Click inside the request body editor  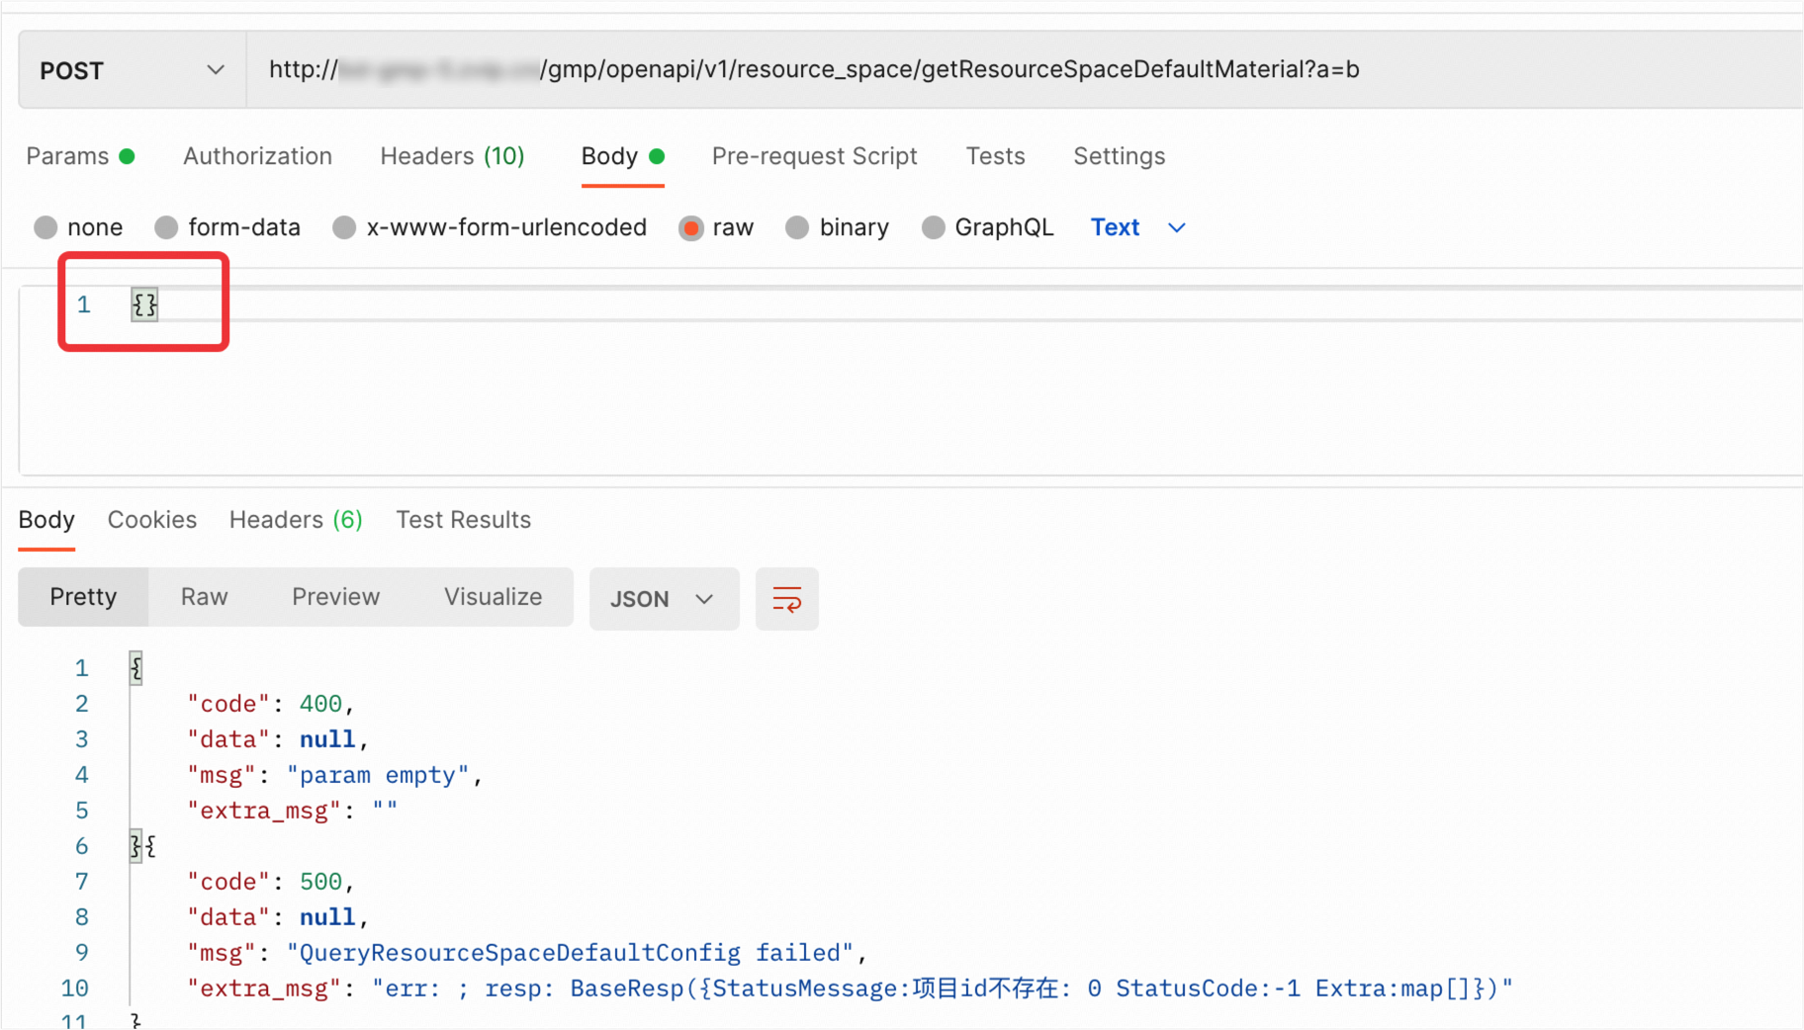click(910, 381)
